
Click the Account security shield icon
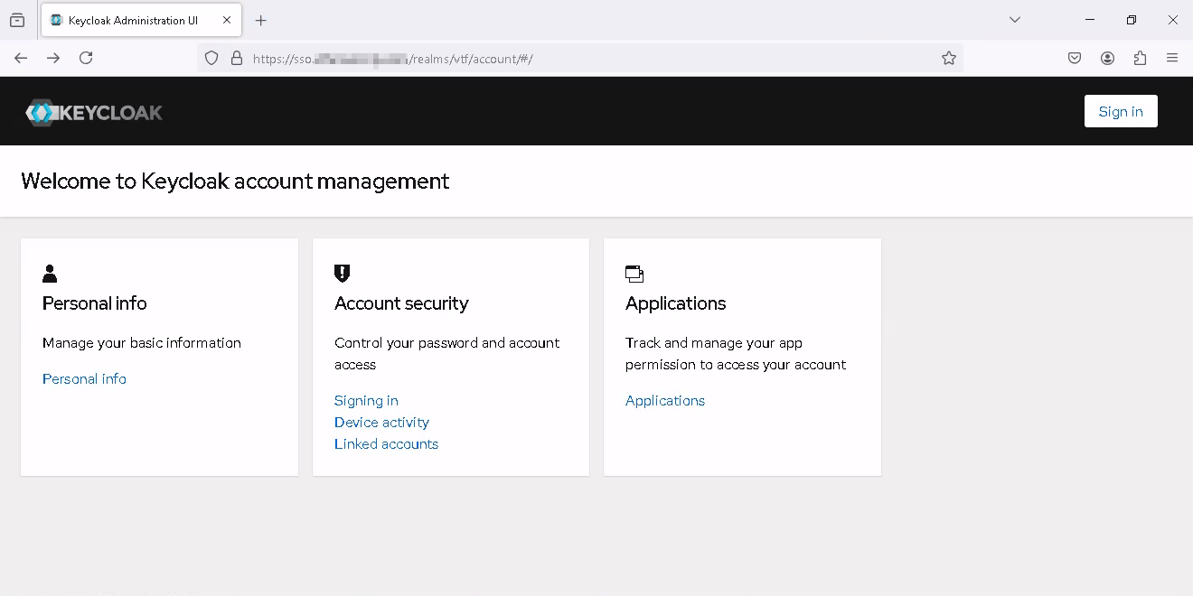click(342, 274)
